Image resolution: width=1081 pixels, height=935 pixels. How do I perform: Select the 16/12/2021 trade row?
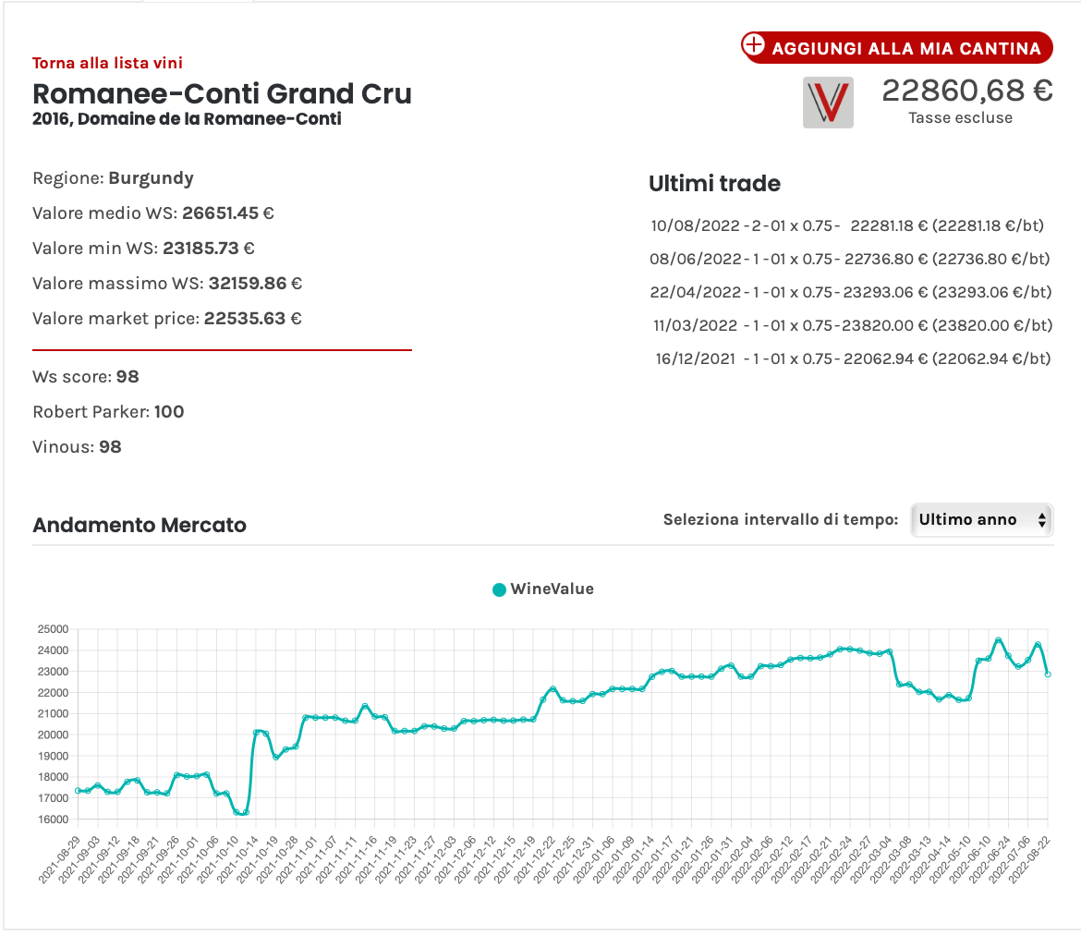[x=853, y=358]
